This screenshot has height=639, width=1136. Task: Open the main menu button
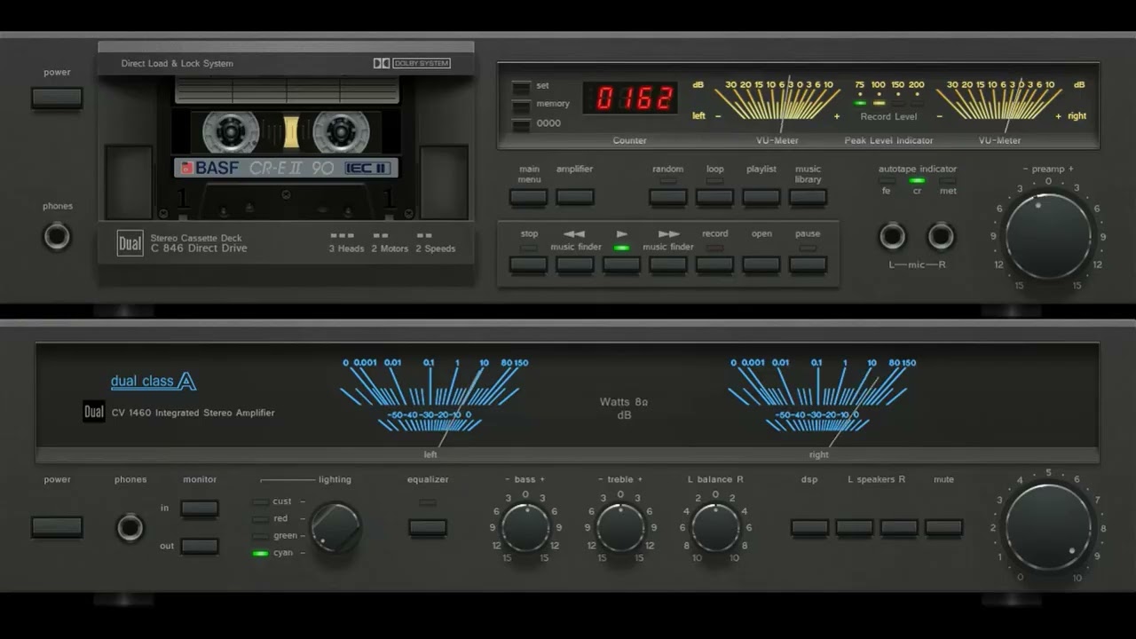[x=528, y=197]
